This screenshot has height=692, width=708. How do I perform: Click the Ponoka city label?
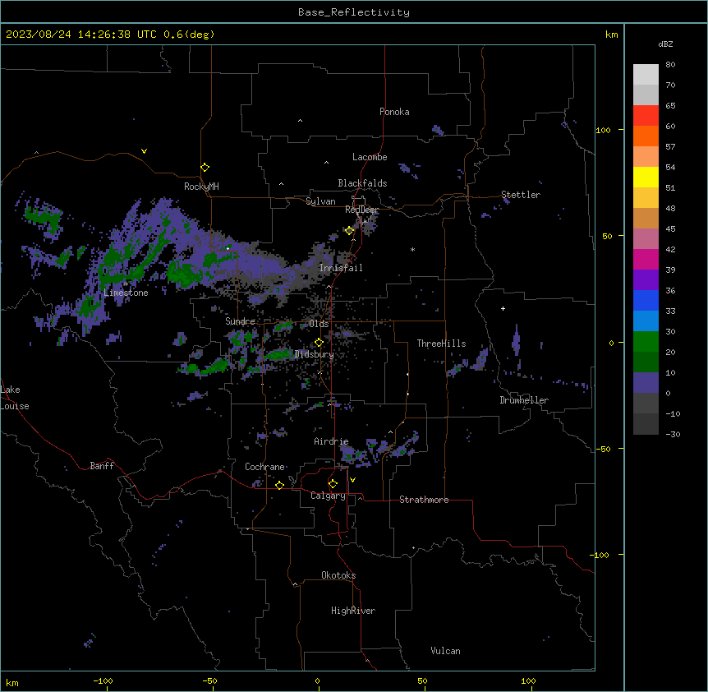(x=394, y=112)
